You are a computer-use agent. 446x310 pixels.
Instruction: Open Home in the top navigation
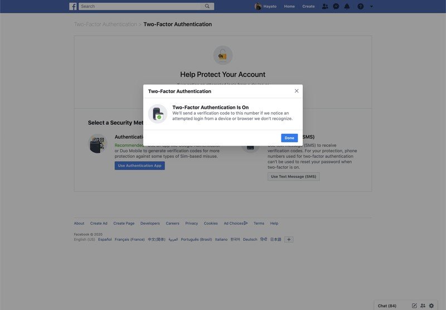(x=289, y=6)
